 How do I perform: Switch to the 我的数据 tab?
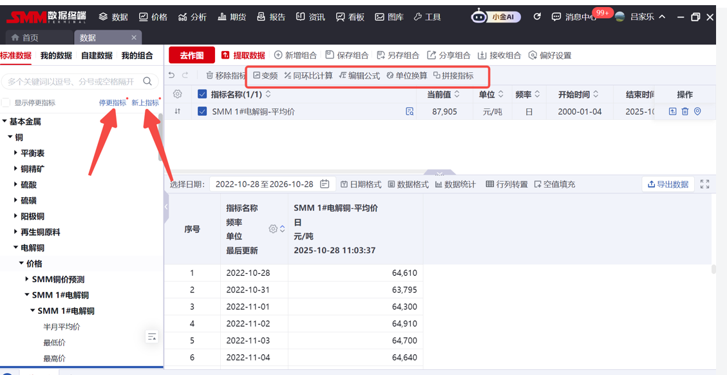point(56,56)
